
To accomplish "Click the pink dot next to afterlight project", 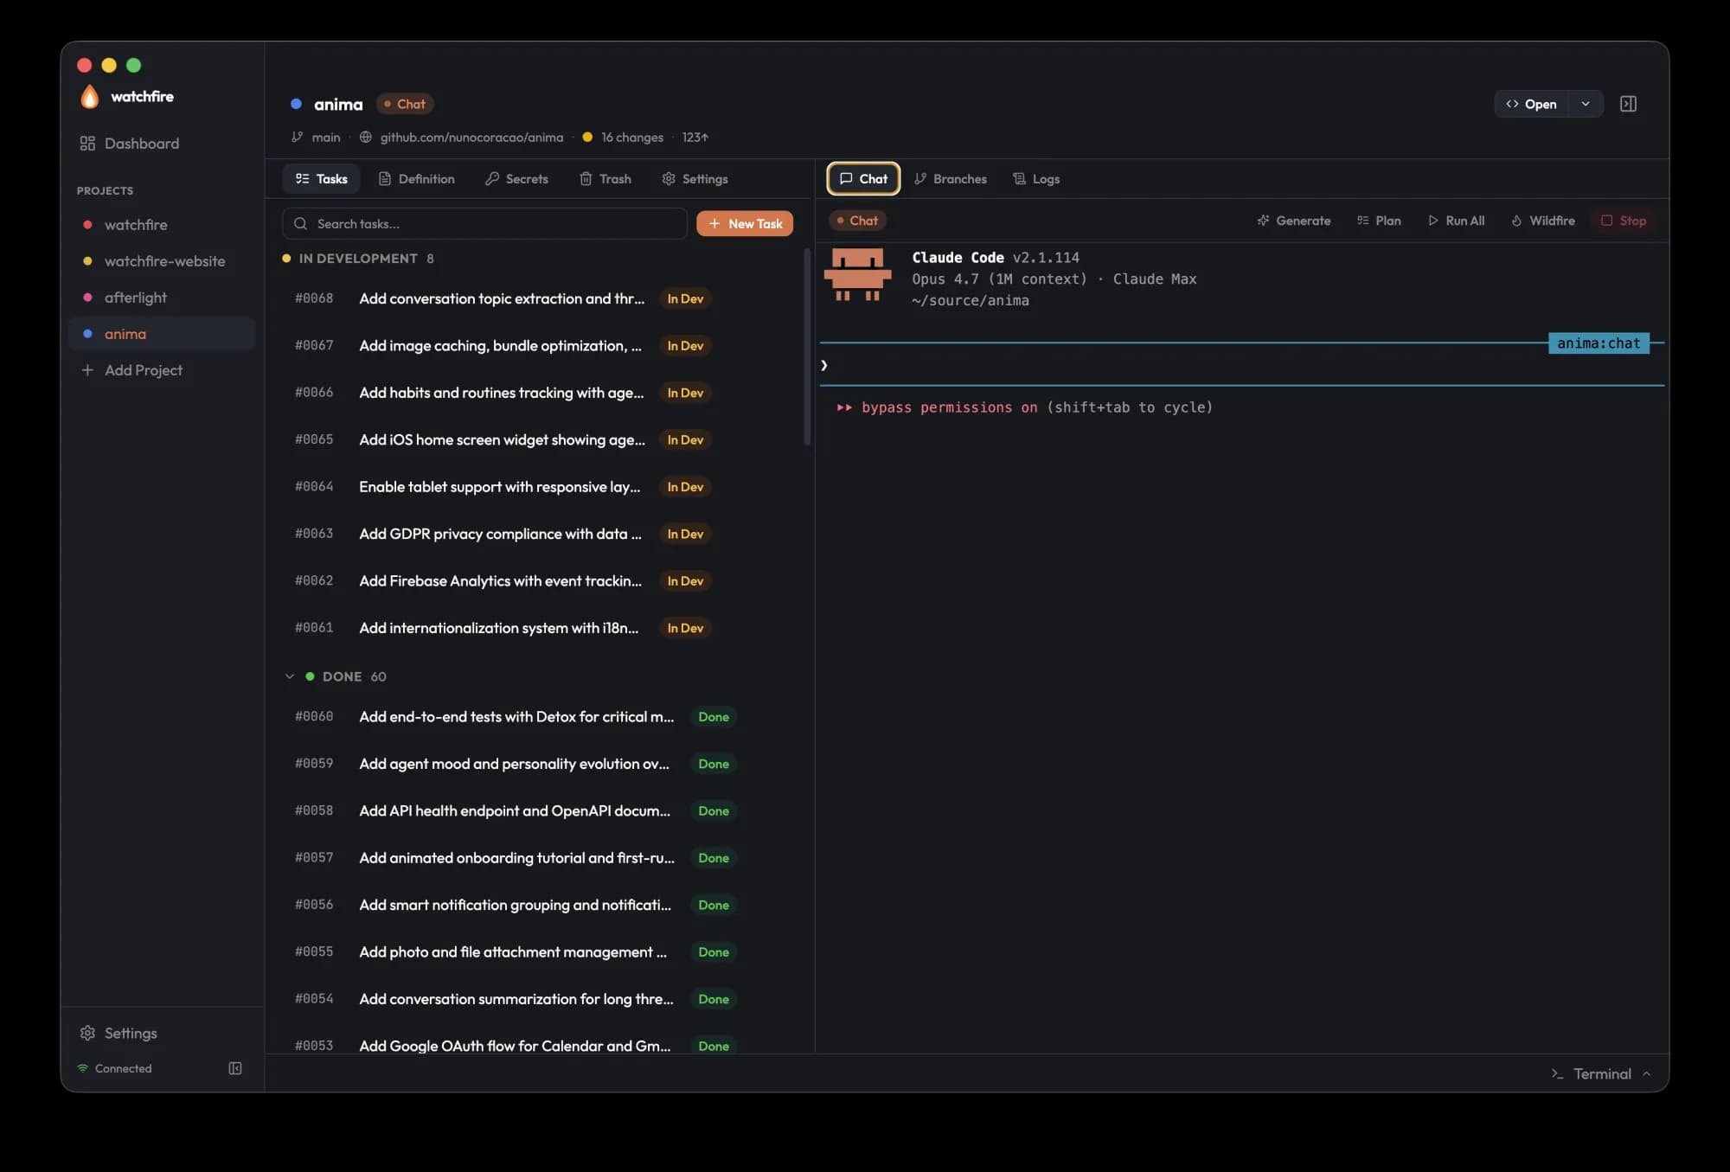I will [87, 298].
